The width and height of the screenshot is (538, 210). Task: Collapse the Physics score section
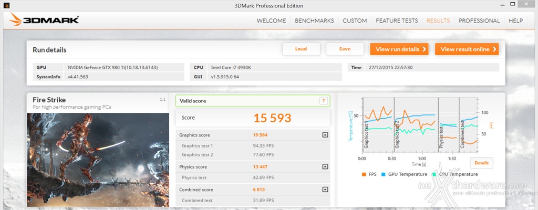coord(325,167)
